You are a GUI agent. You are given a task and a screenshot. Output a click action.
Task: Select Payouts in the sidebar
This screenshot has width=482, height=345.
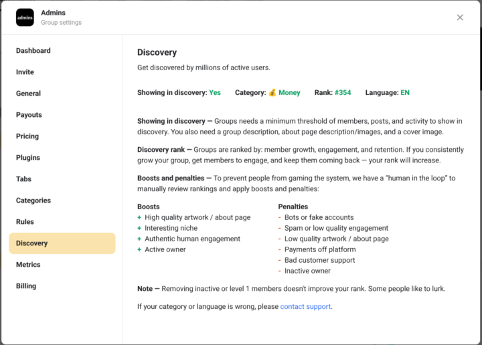(x=29, y=115)
